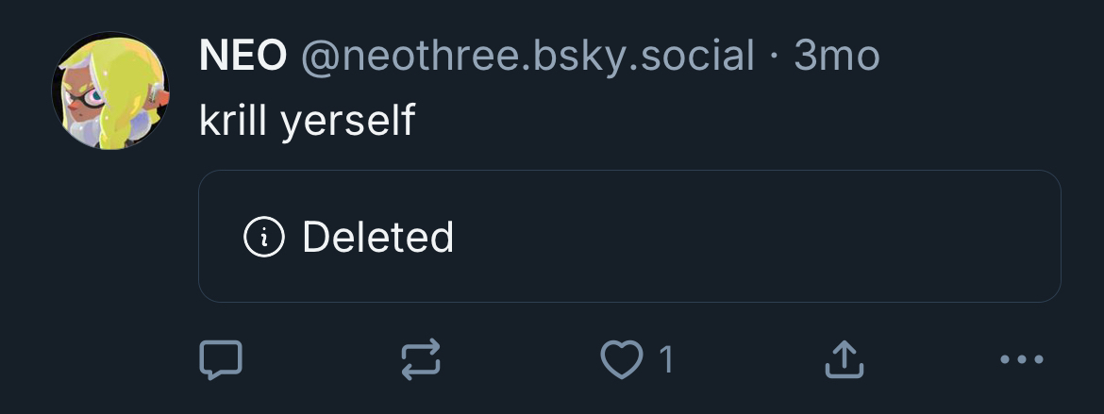Reply to NEO's post via speech bubble icon
The height and width of the screenshot is (414, 1104).
click(x=221, y=359)
